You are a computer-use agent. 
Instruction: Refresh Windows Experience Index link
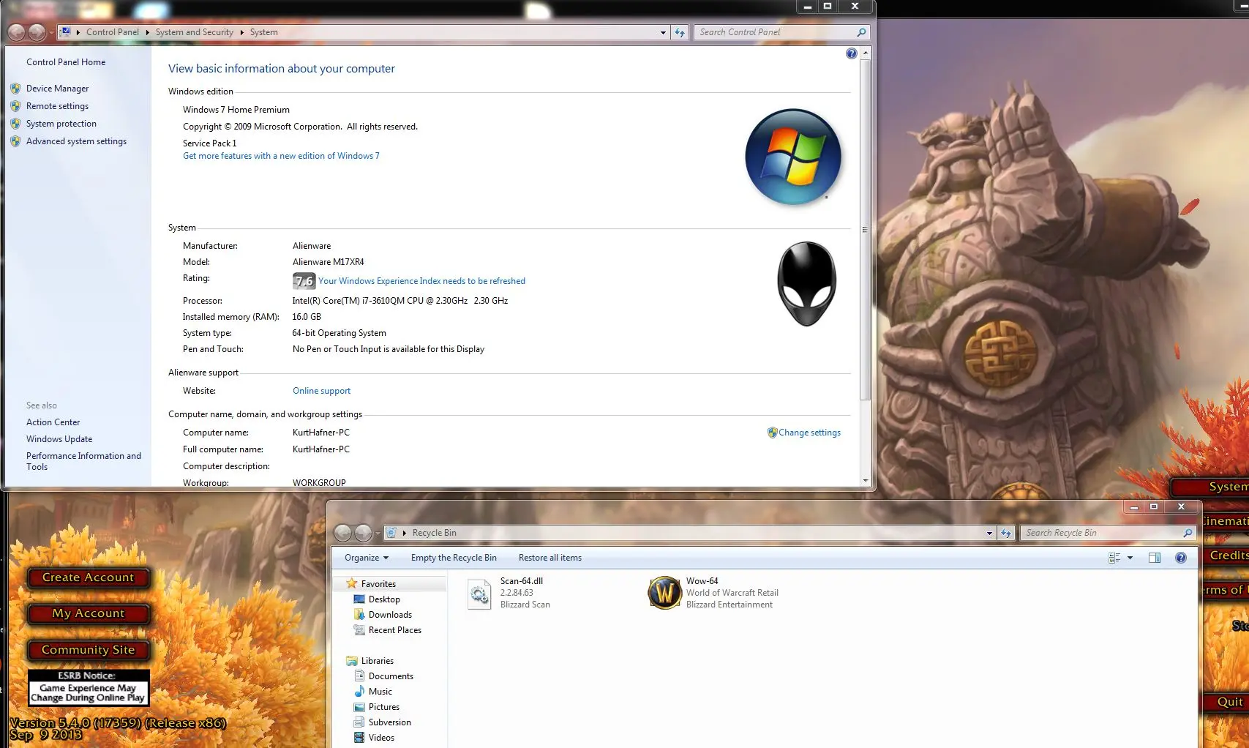421,281
